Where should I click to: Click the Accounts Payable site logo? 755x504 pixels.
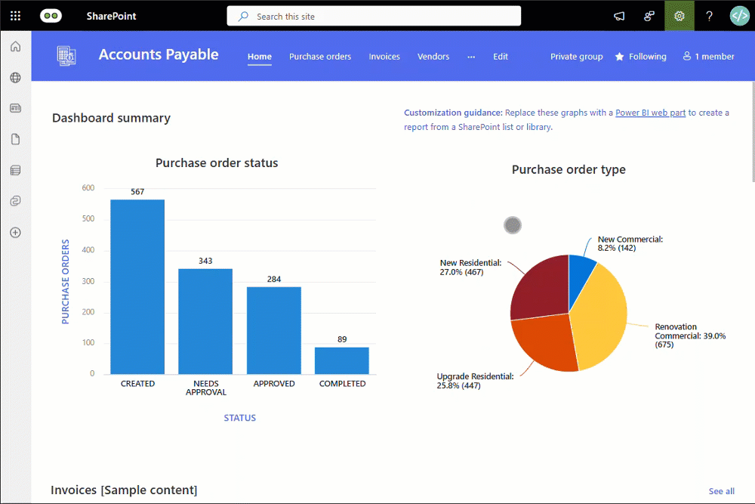(x=66, y=56)
